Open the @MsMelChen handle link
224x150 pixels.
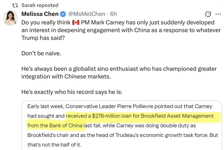[87, 14]
